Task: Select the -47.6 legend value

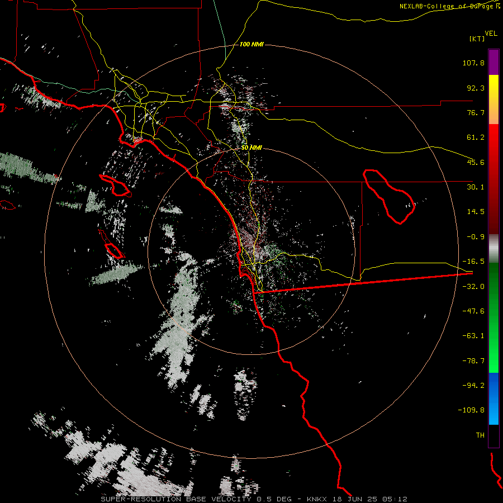Action: pos(473,311)
